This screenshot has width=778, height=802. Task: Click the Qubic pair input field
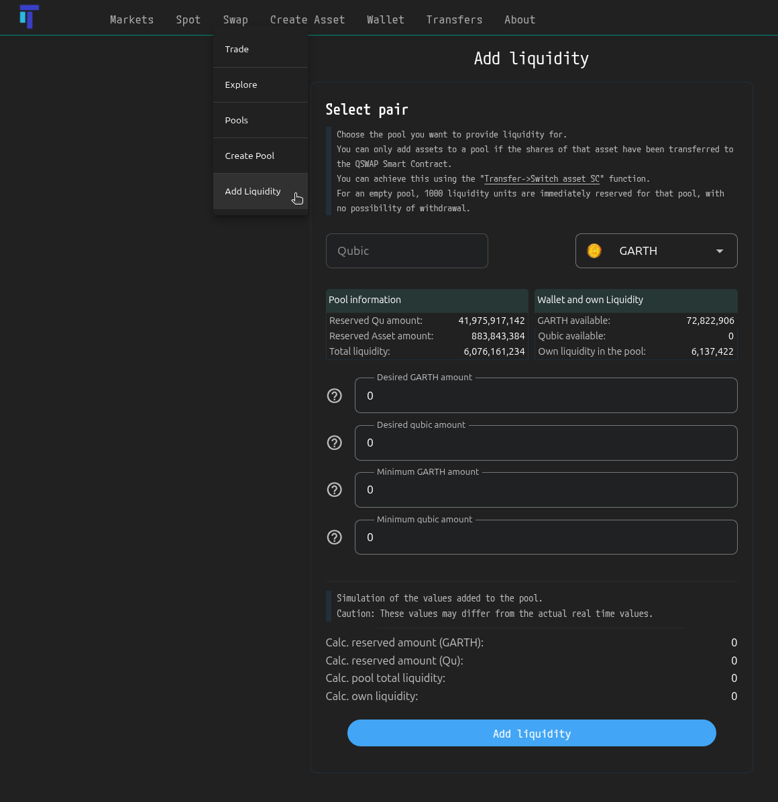pyautogui.click(x=406, y=251)
